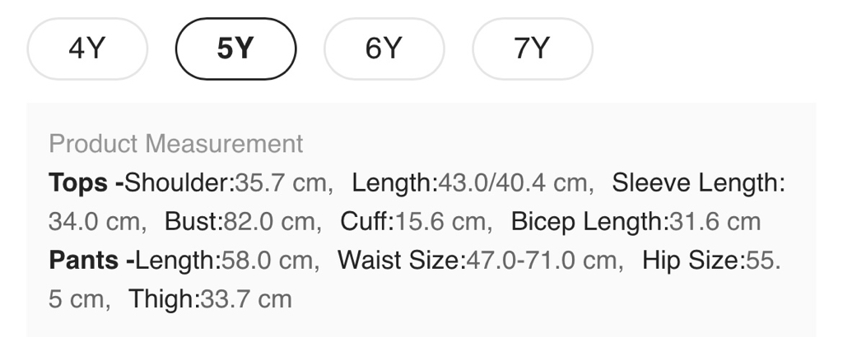Select the 5Y size option
The height and width of the screenshot is (337, 843).
(235, 49)
